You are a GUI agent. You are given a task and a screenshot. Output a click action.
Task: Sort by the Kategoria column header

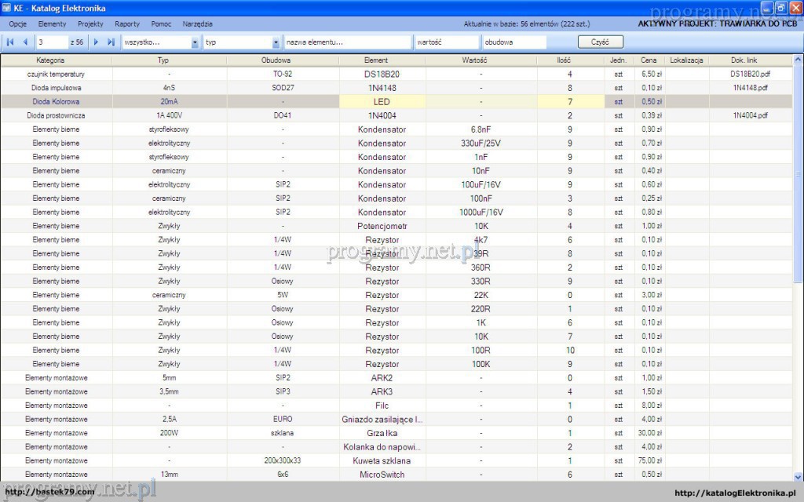click(x=50, y=60)
